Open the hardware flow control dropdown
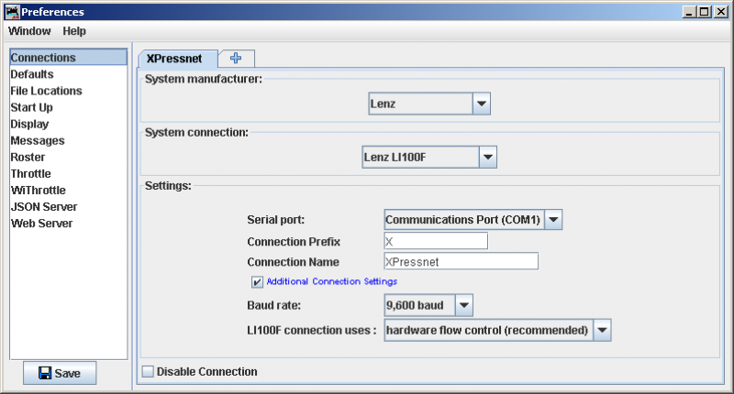 pyautogui.click(x=497, y=331)
